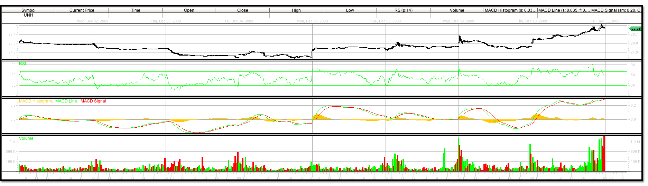Click the MACD Line column header
This screenshot has width=648, height=186.
[564, 10]
